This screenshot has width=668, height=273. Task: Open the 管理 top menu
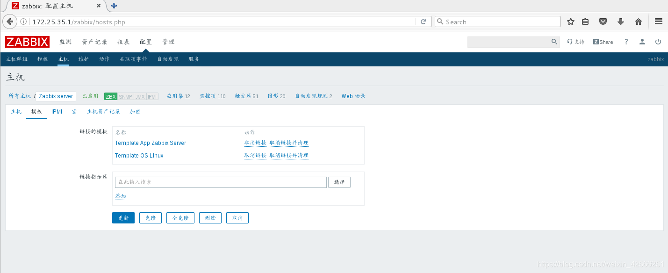tap(168, 42)
